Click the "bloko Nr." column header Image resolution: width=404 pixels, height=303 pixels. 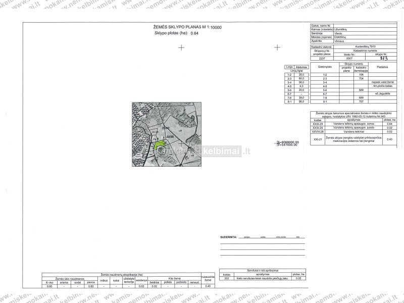click(349, 55)
